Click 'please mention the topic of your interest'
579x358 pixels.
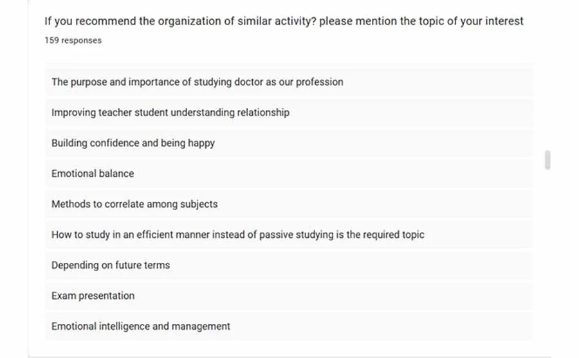pyautogui.click(x=421, y=21)
